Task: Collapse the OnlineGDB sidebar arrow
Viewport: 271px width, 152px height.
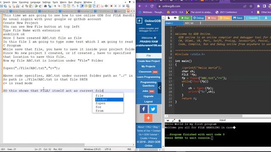Action: click(x=160, y=88)
